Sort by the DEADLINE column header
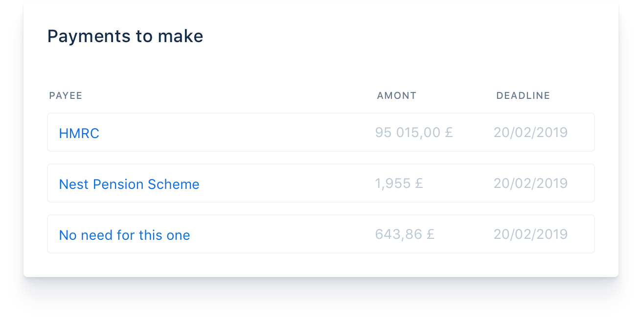Screen dimensions: 642x324 523,96
